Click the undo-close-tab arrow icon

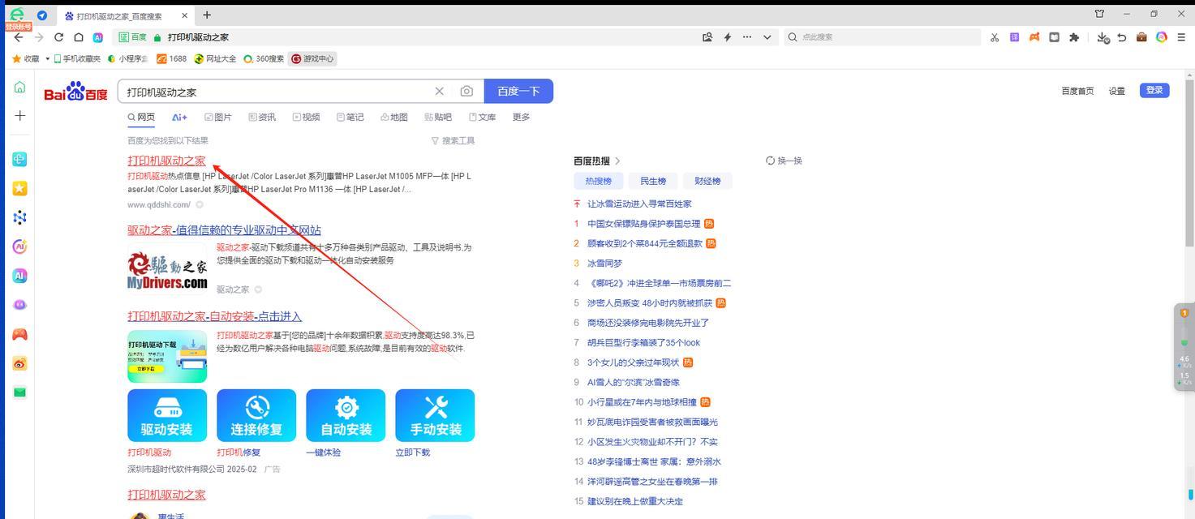point(1122,37)
